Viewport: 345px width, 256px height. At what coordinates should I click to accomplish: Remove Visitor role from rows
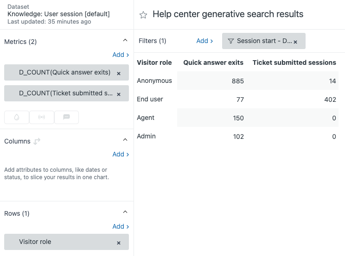(x=119, y=243)
